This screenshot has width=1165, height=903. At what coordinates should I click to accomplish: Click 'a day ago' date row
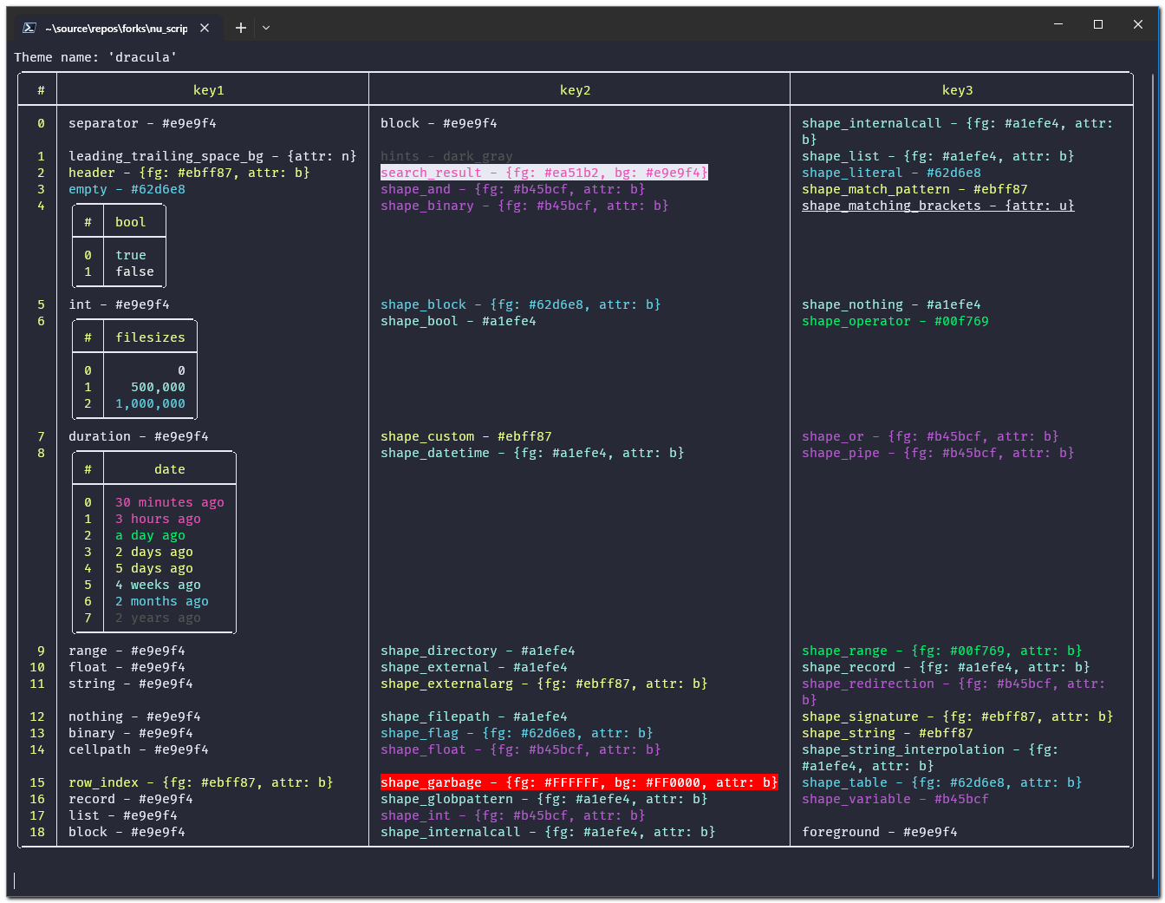(x=151, y=535)
